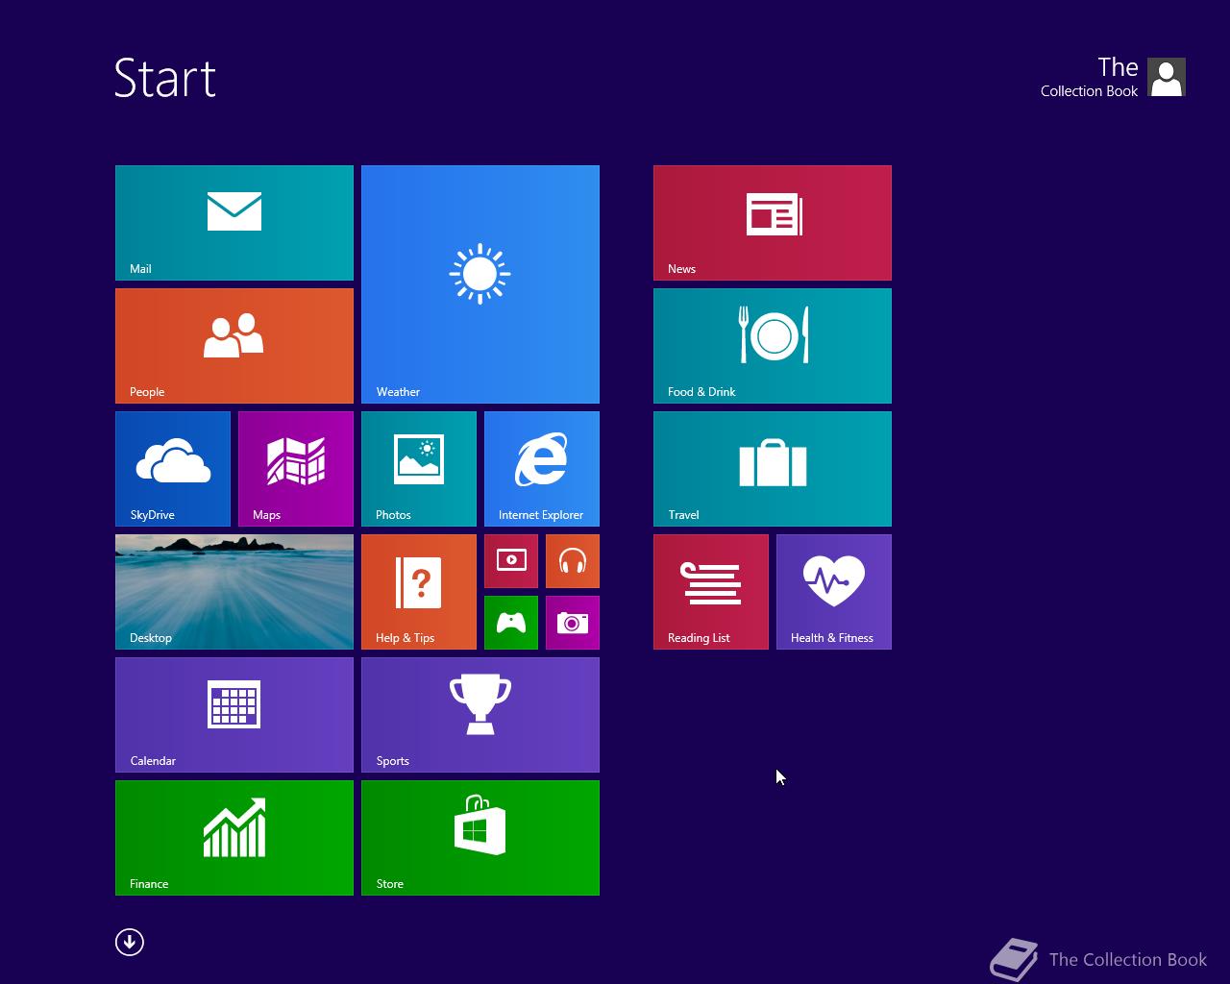Open the Mail tile
Viewport: 1230px width, 984px height.
234,223
